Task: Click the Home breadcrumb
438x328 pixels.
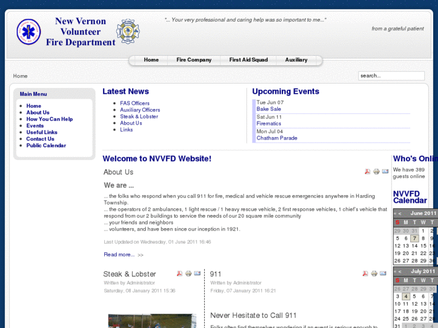Action: pos(20,76)
